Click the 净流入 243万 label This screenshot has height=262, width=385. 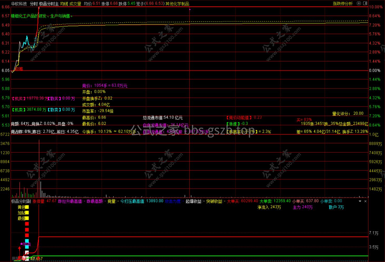[269, 207]
